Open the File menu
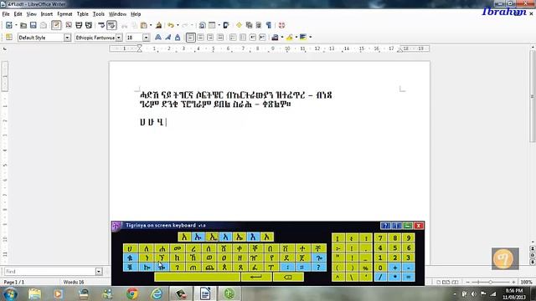This screenshot has width=536, height=301. (x=6, y=14)
